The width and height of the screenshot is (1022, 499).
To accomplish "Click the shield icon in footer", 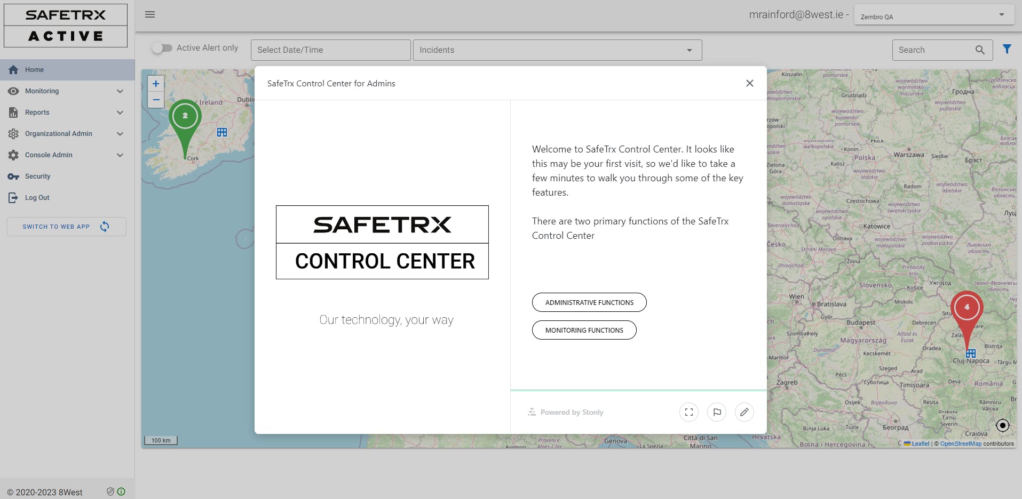I will click(110, 492).
